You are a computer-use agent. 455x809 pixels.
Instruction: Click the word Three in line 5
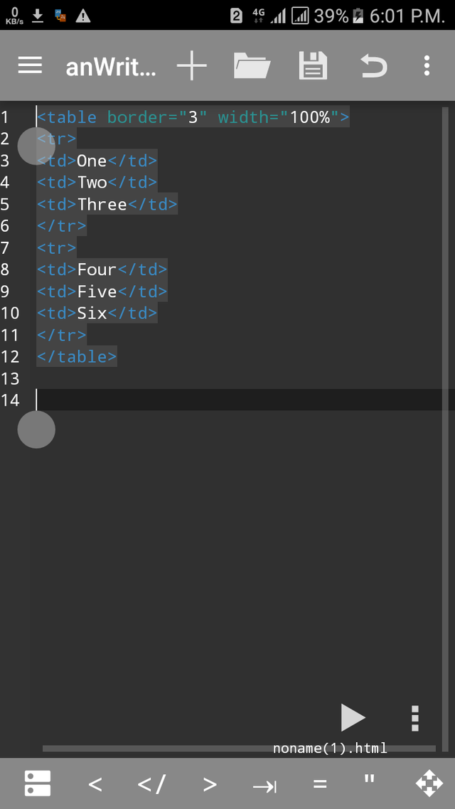102,205
